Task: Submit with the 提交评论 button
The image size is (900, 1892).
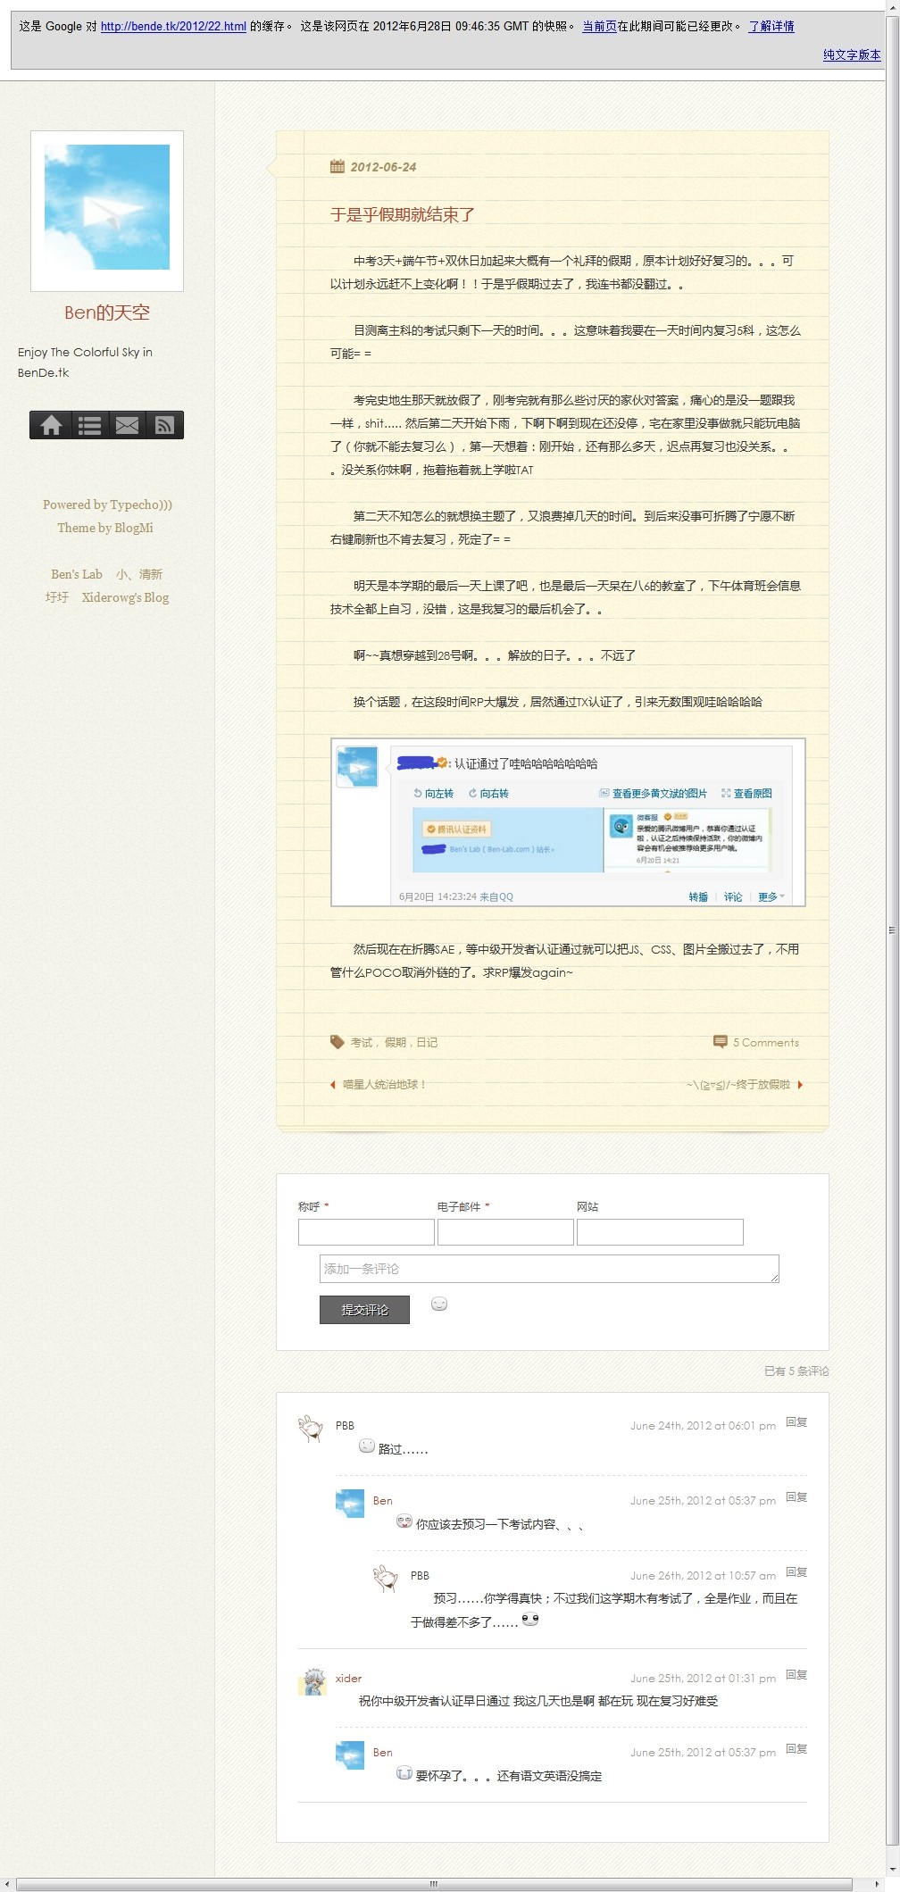Action: pos(364,1310)
